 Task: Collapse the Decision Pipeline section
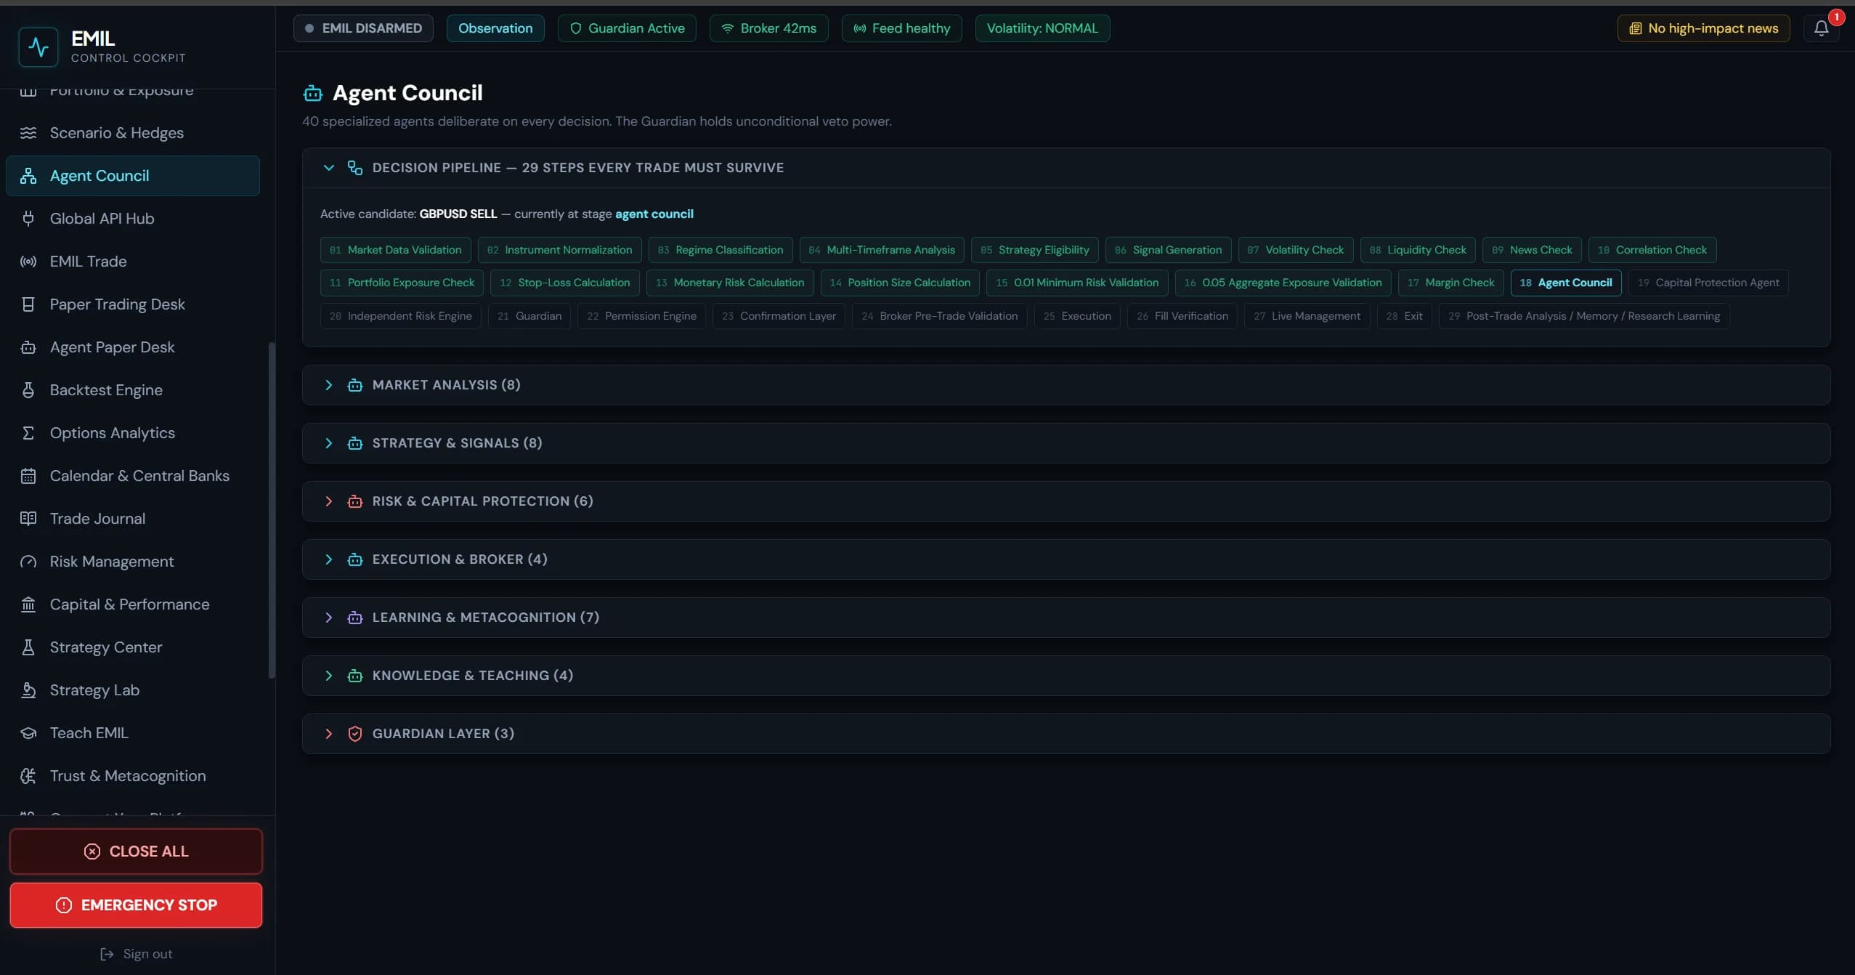(x=329, y=168)
